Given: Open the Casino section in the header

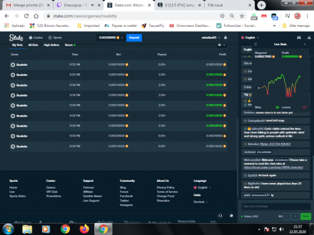Looking at the screenshot, I should pos(36,38).
